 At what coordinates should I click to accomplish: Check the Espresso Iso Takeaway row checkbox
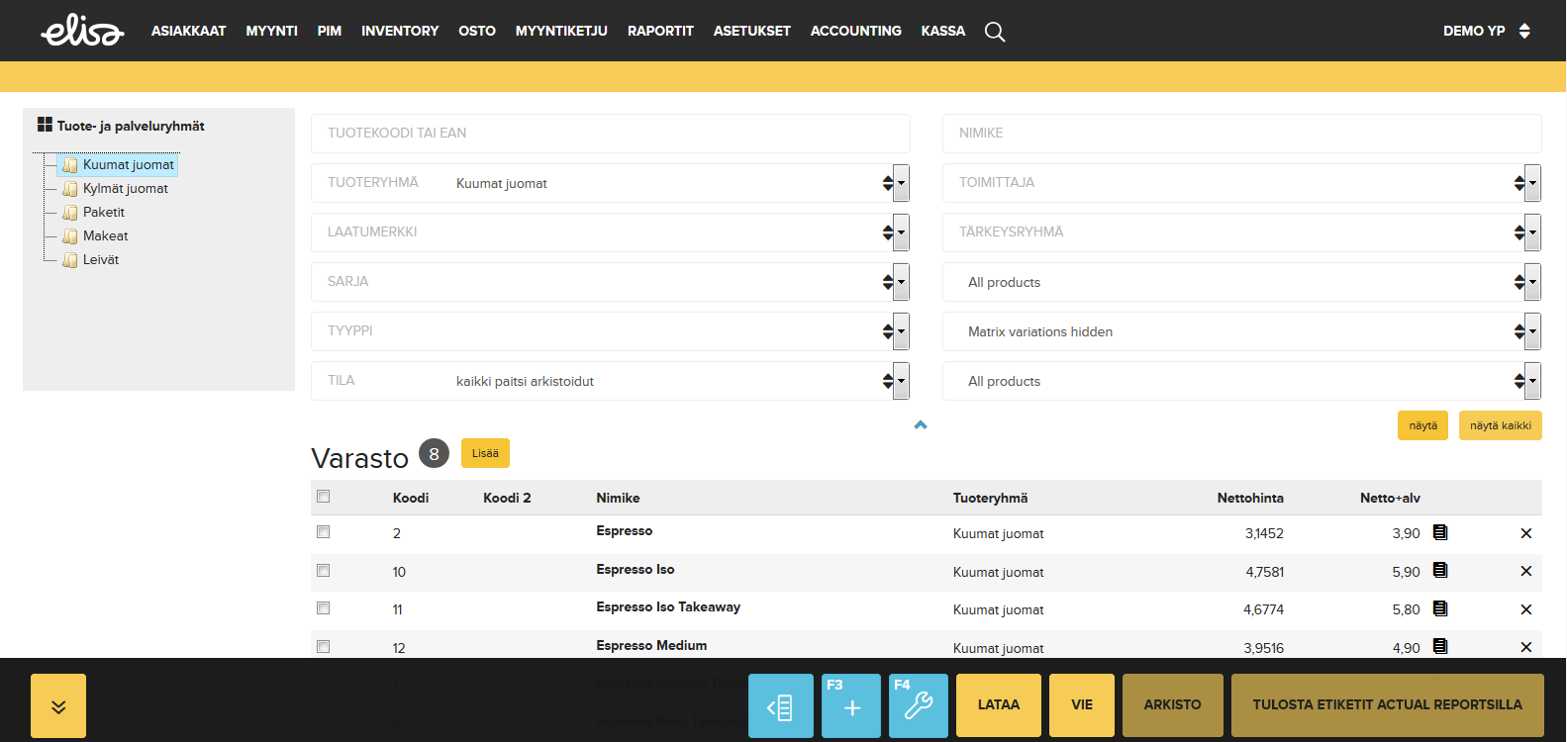point(323,608)
